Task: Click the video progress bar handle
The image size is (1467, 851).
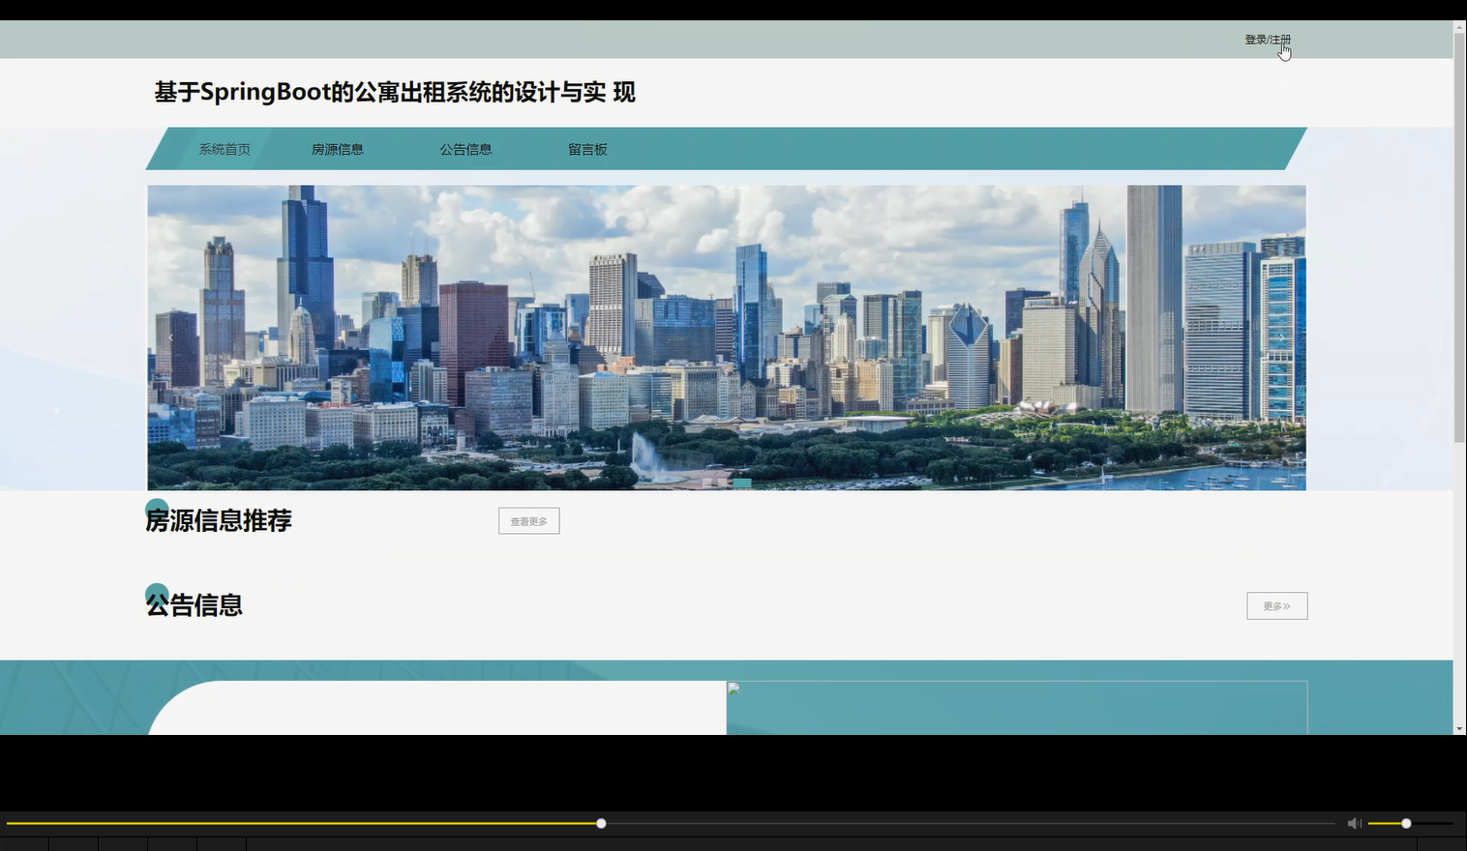Action: click(600, 823)
